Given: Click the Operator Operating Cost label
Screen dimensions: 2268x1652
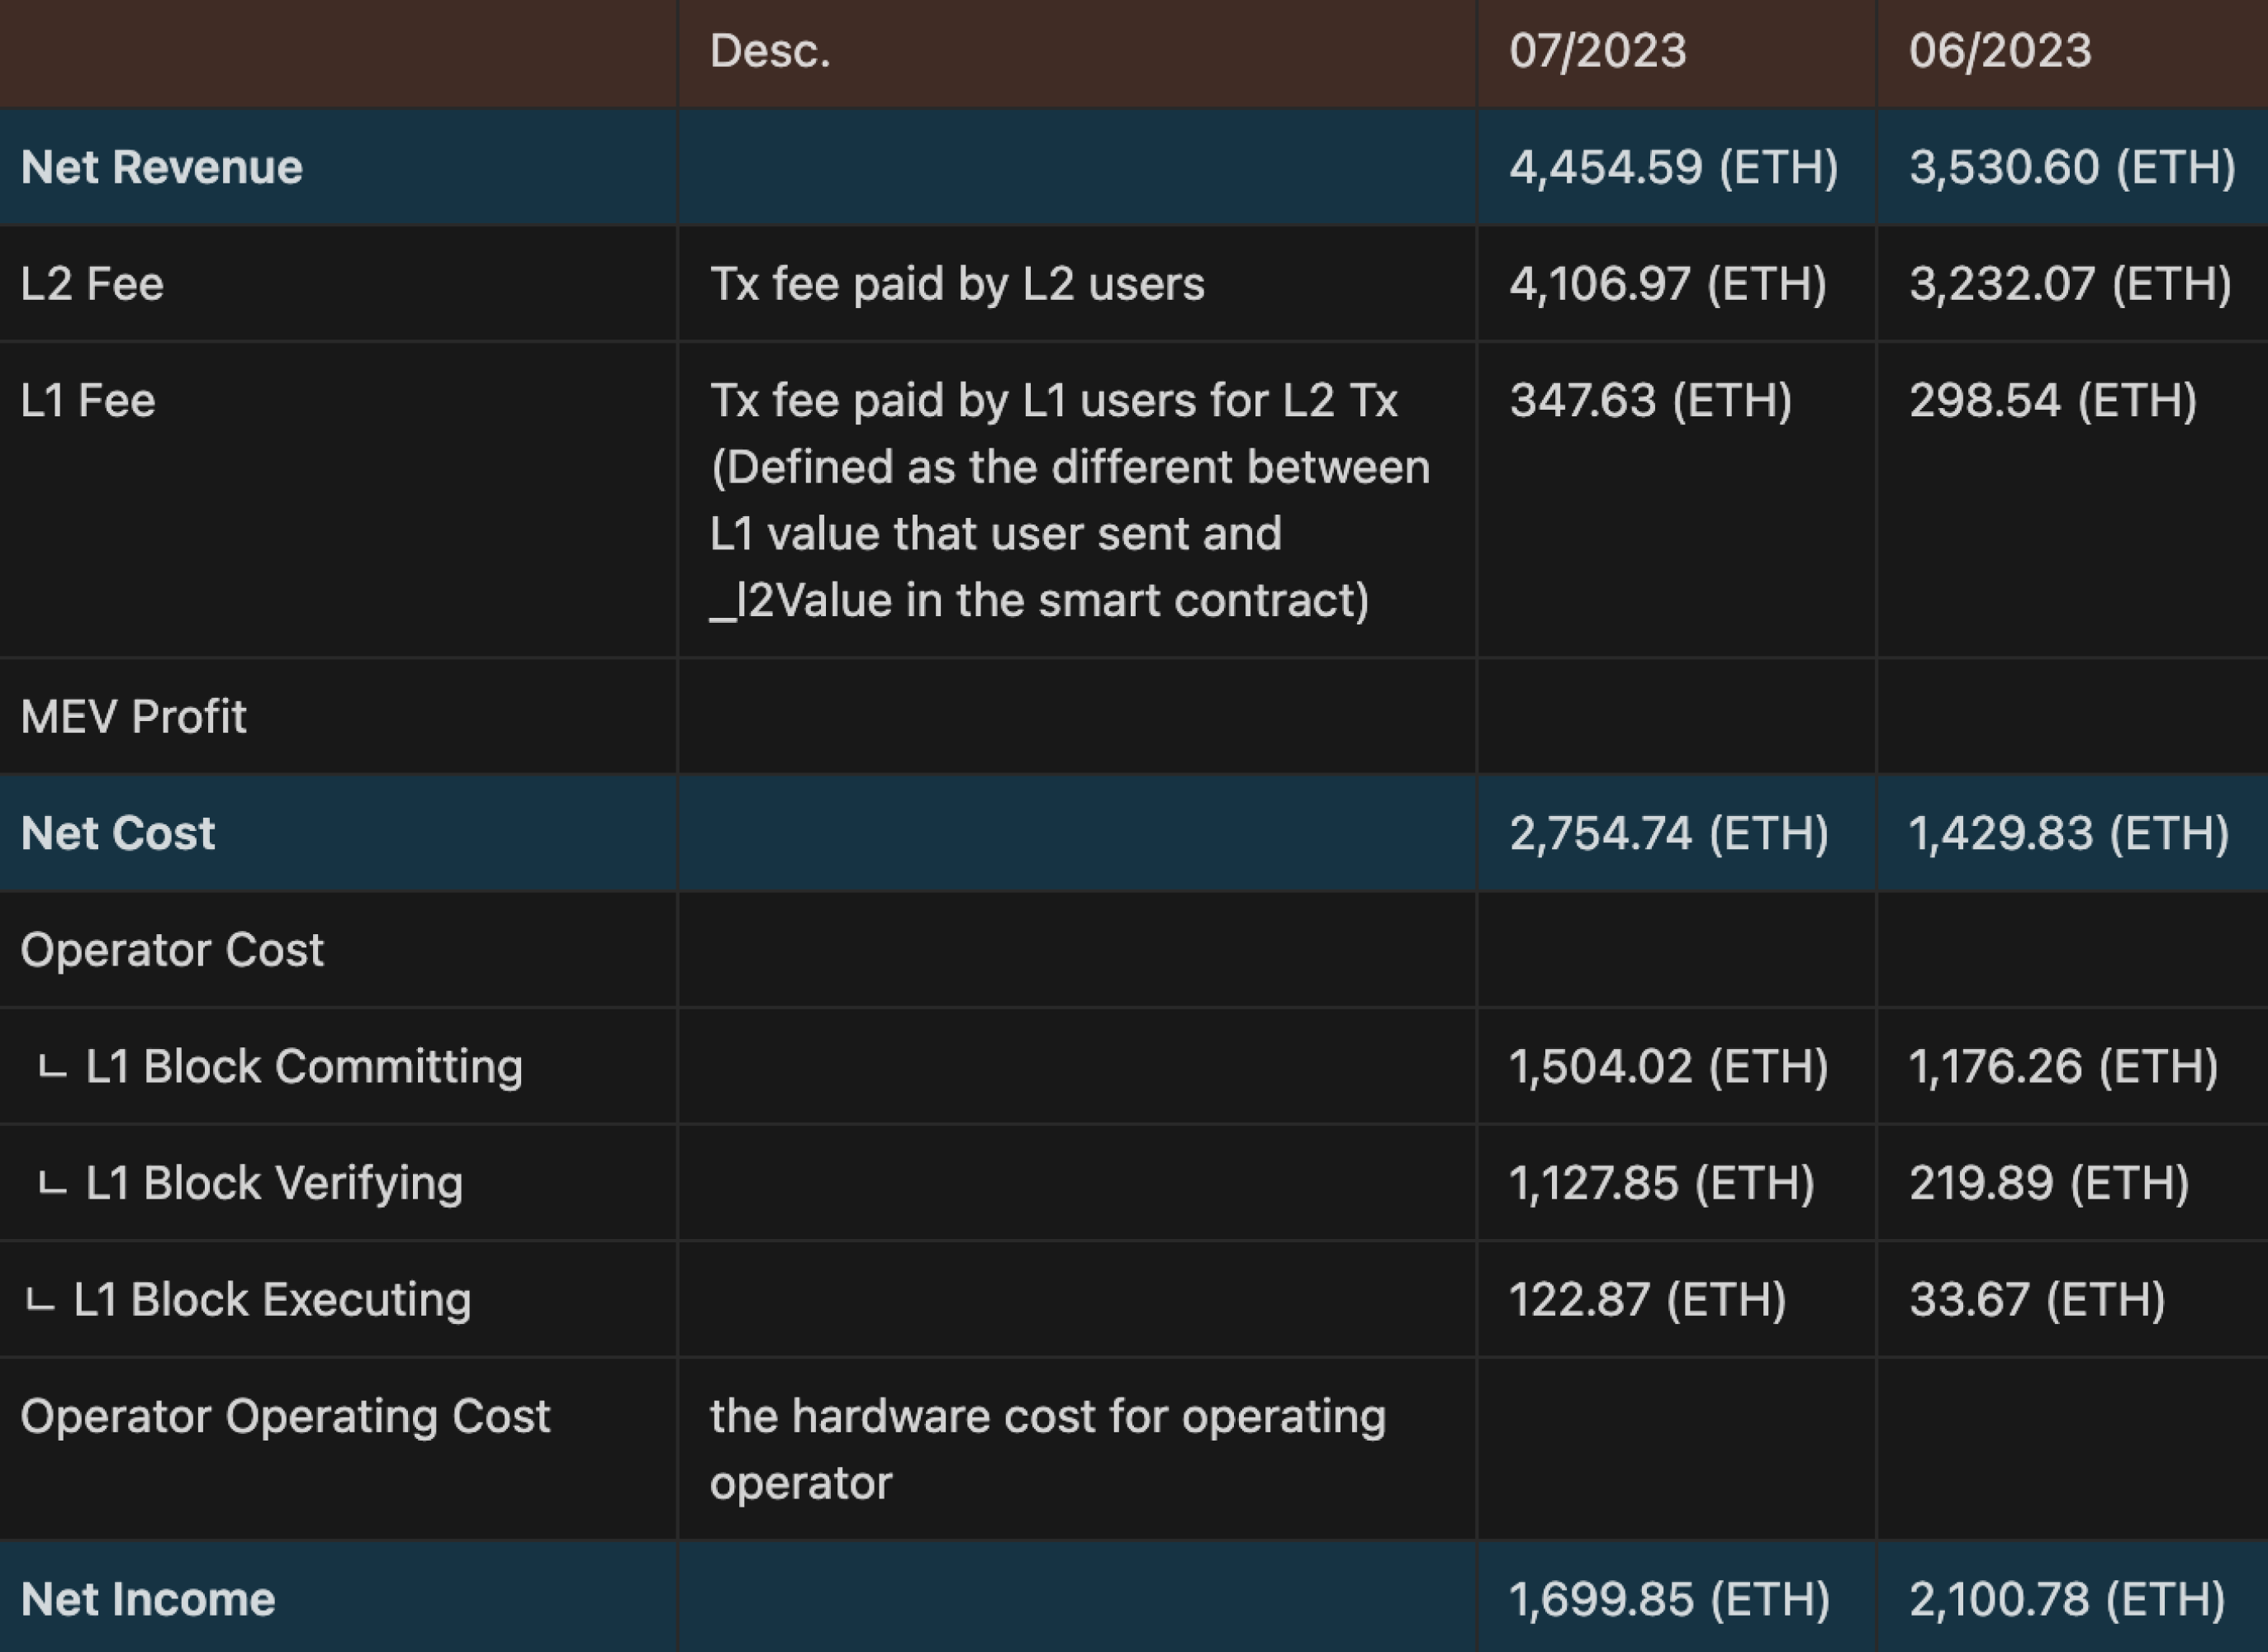Looking at the screenshot, I should pos(285,1416).
